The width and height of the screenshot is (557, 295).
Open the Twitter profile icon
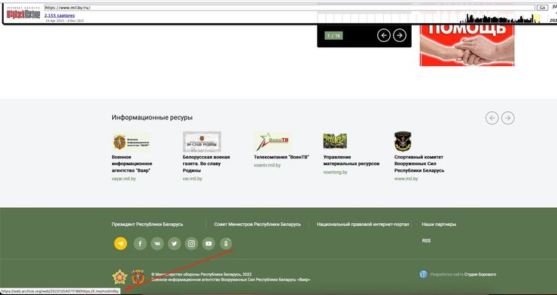coord(175,244)
